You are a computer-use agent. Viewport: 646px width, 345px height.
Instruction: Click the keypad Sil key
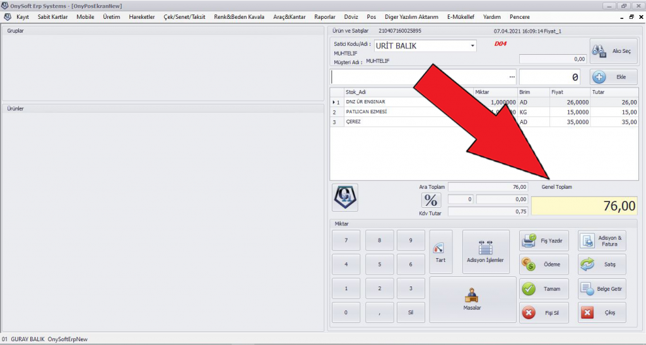(411, 312)
